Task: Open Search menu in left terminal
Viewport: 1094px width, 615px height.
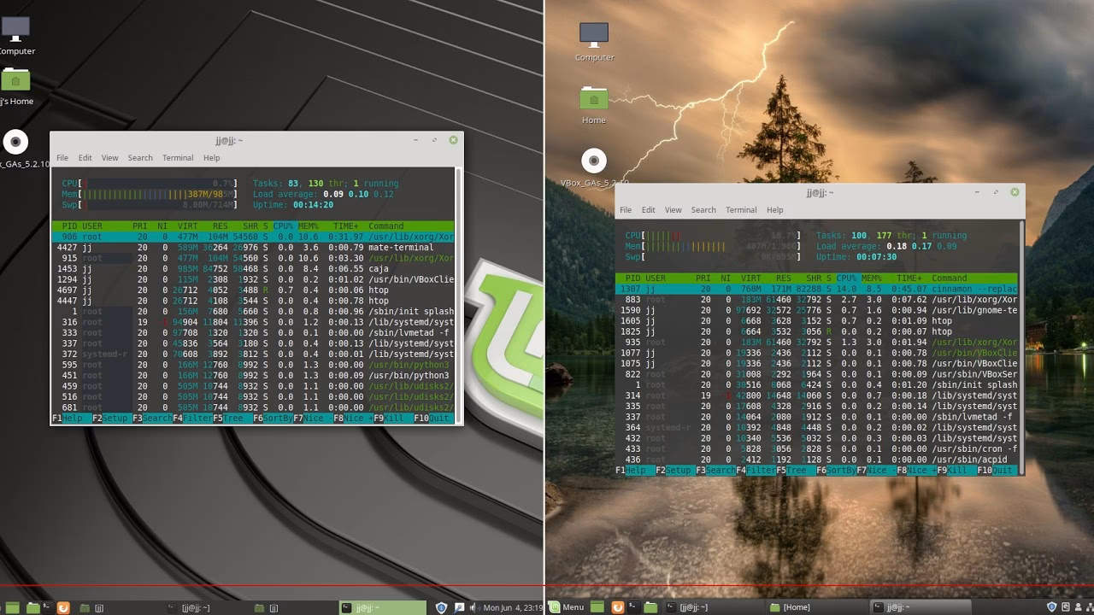Action: 140,158
